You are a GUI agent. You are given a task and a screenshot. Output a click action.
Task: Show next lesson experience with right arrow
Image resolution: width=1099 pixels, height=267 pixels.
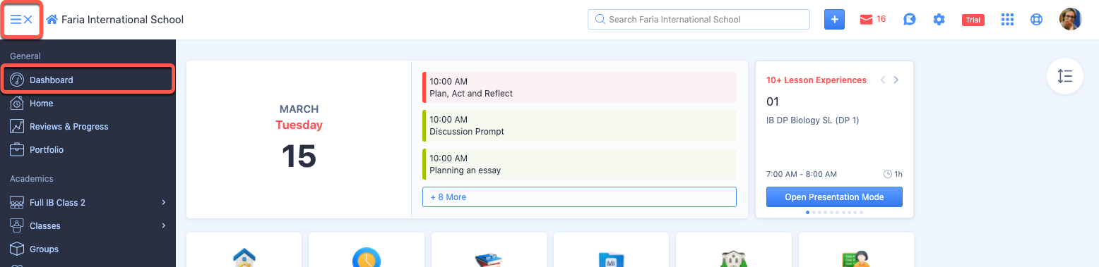896,80
